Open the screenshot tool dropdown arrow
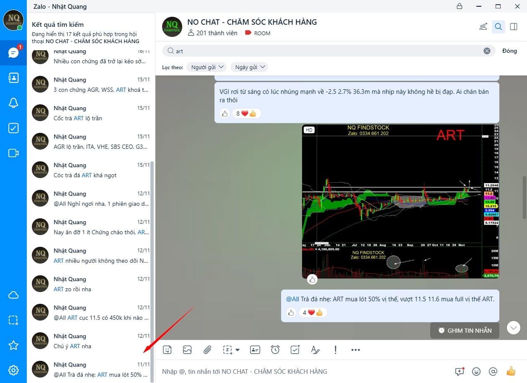 click(238, 350)
